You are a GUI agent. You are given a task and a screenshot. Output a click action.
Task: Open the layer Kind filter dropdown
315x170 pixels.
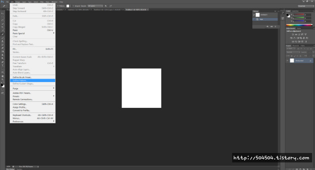pyautogui.click(x=290, y=48)
